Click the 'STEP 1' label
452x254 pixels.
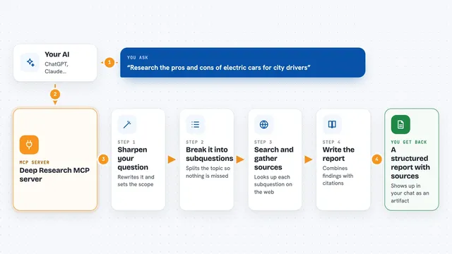tap(126, 142)
